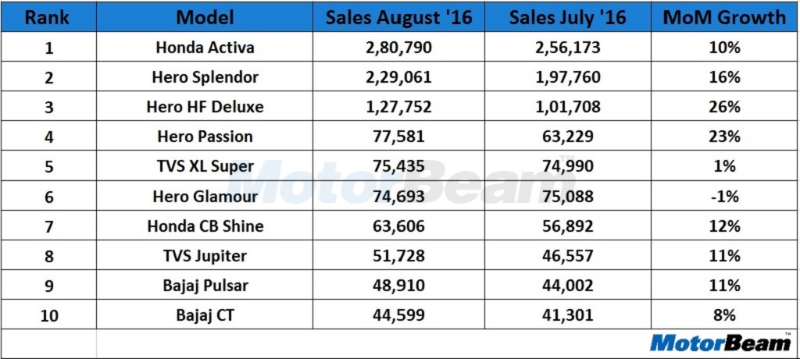Click the Bajaj Pulsar cell
800x359 pixels.
point(205,286)
